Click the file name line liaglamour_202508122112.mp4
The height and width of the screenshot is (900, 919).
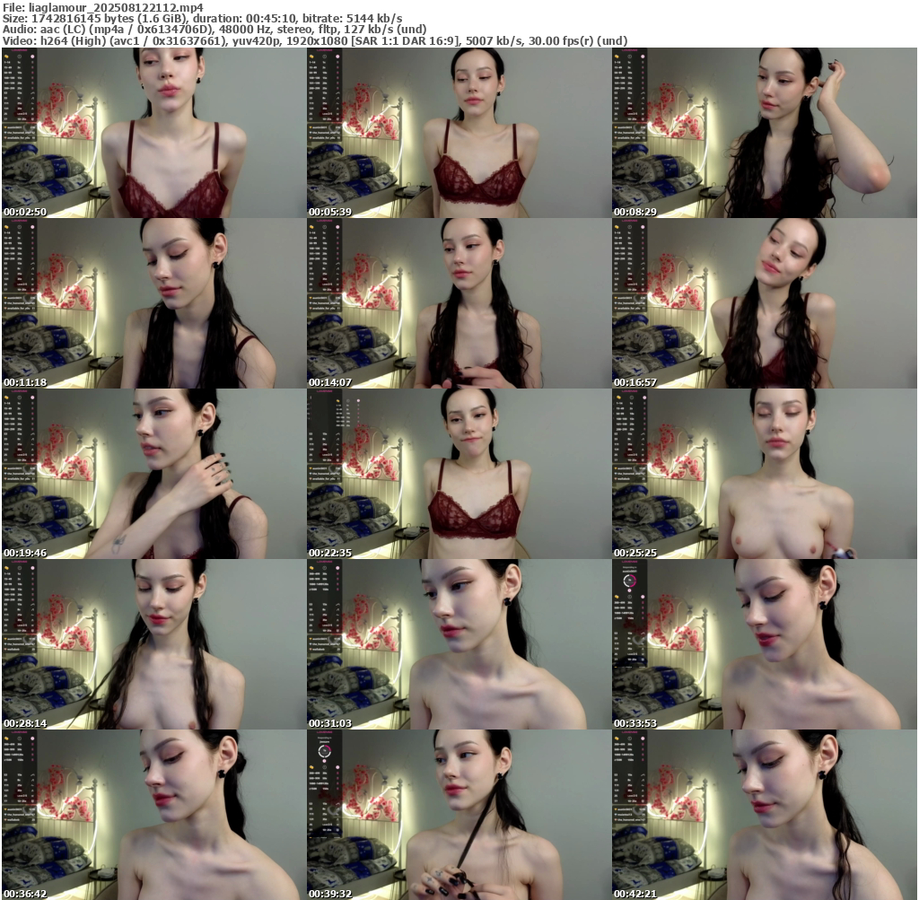[x=103, y=7]
